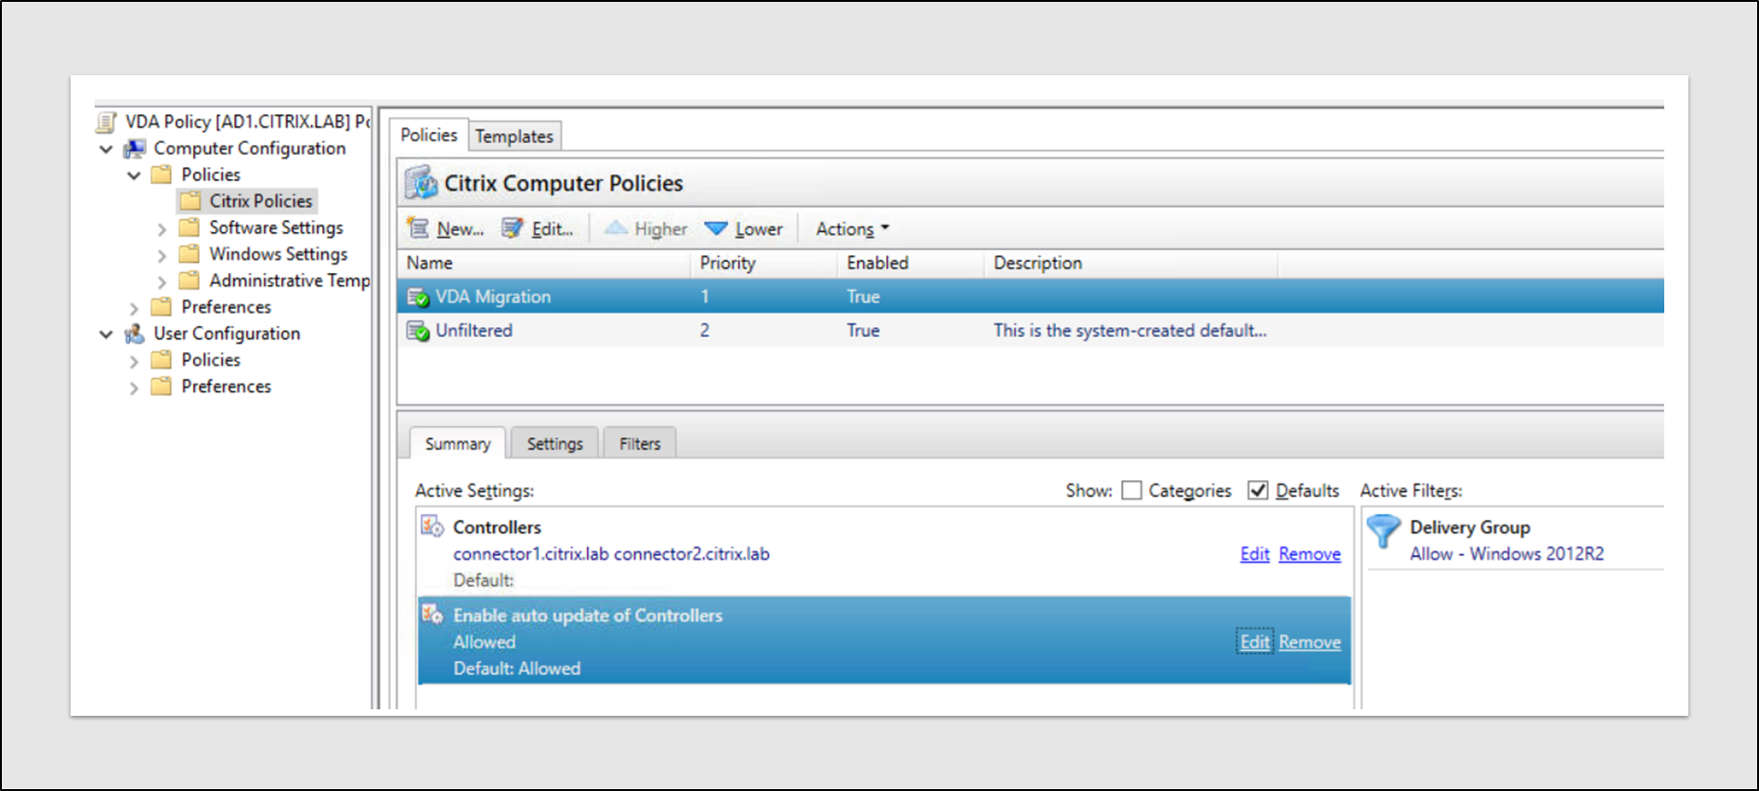Screen dimensions: 1759x791
Task: Click the Windows Settings folder icon
Action: [x=189, y=253]
